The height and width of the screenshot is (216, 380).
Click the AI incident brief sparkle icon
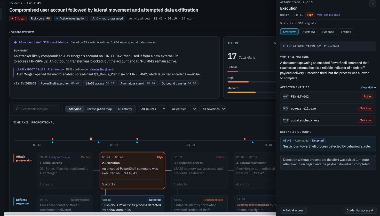[x=15, y=42]
